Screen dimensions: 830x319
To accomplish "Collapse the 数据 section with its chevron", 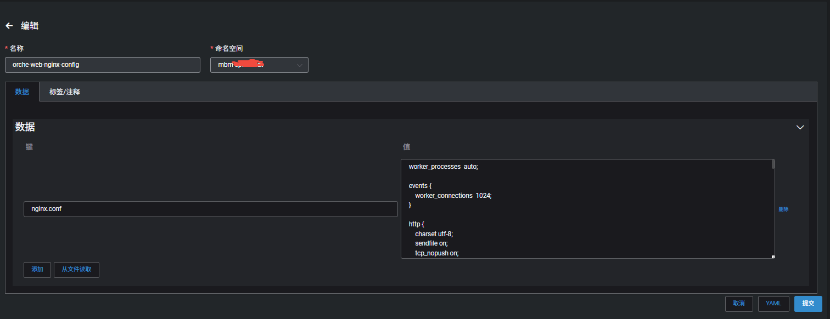I will pyautogui.click(x=800, y=127).
